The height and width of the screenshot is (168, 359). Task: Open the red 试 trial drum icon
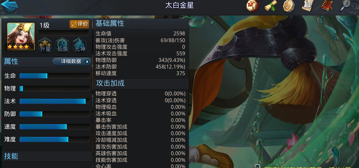pyautogui.click(x=252, y=6)
